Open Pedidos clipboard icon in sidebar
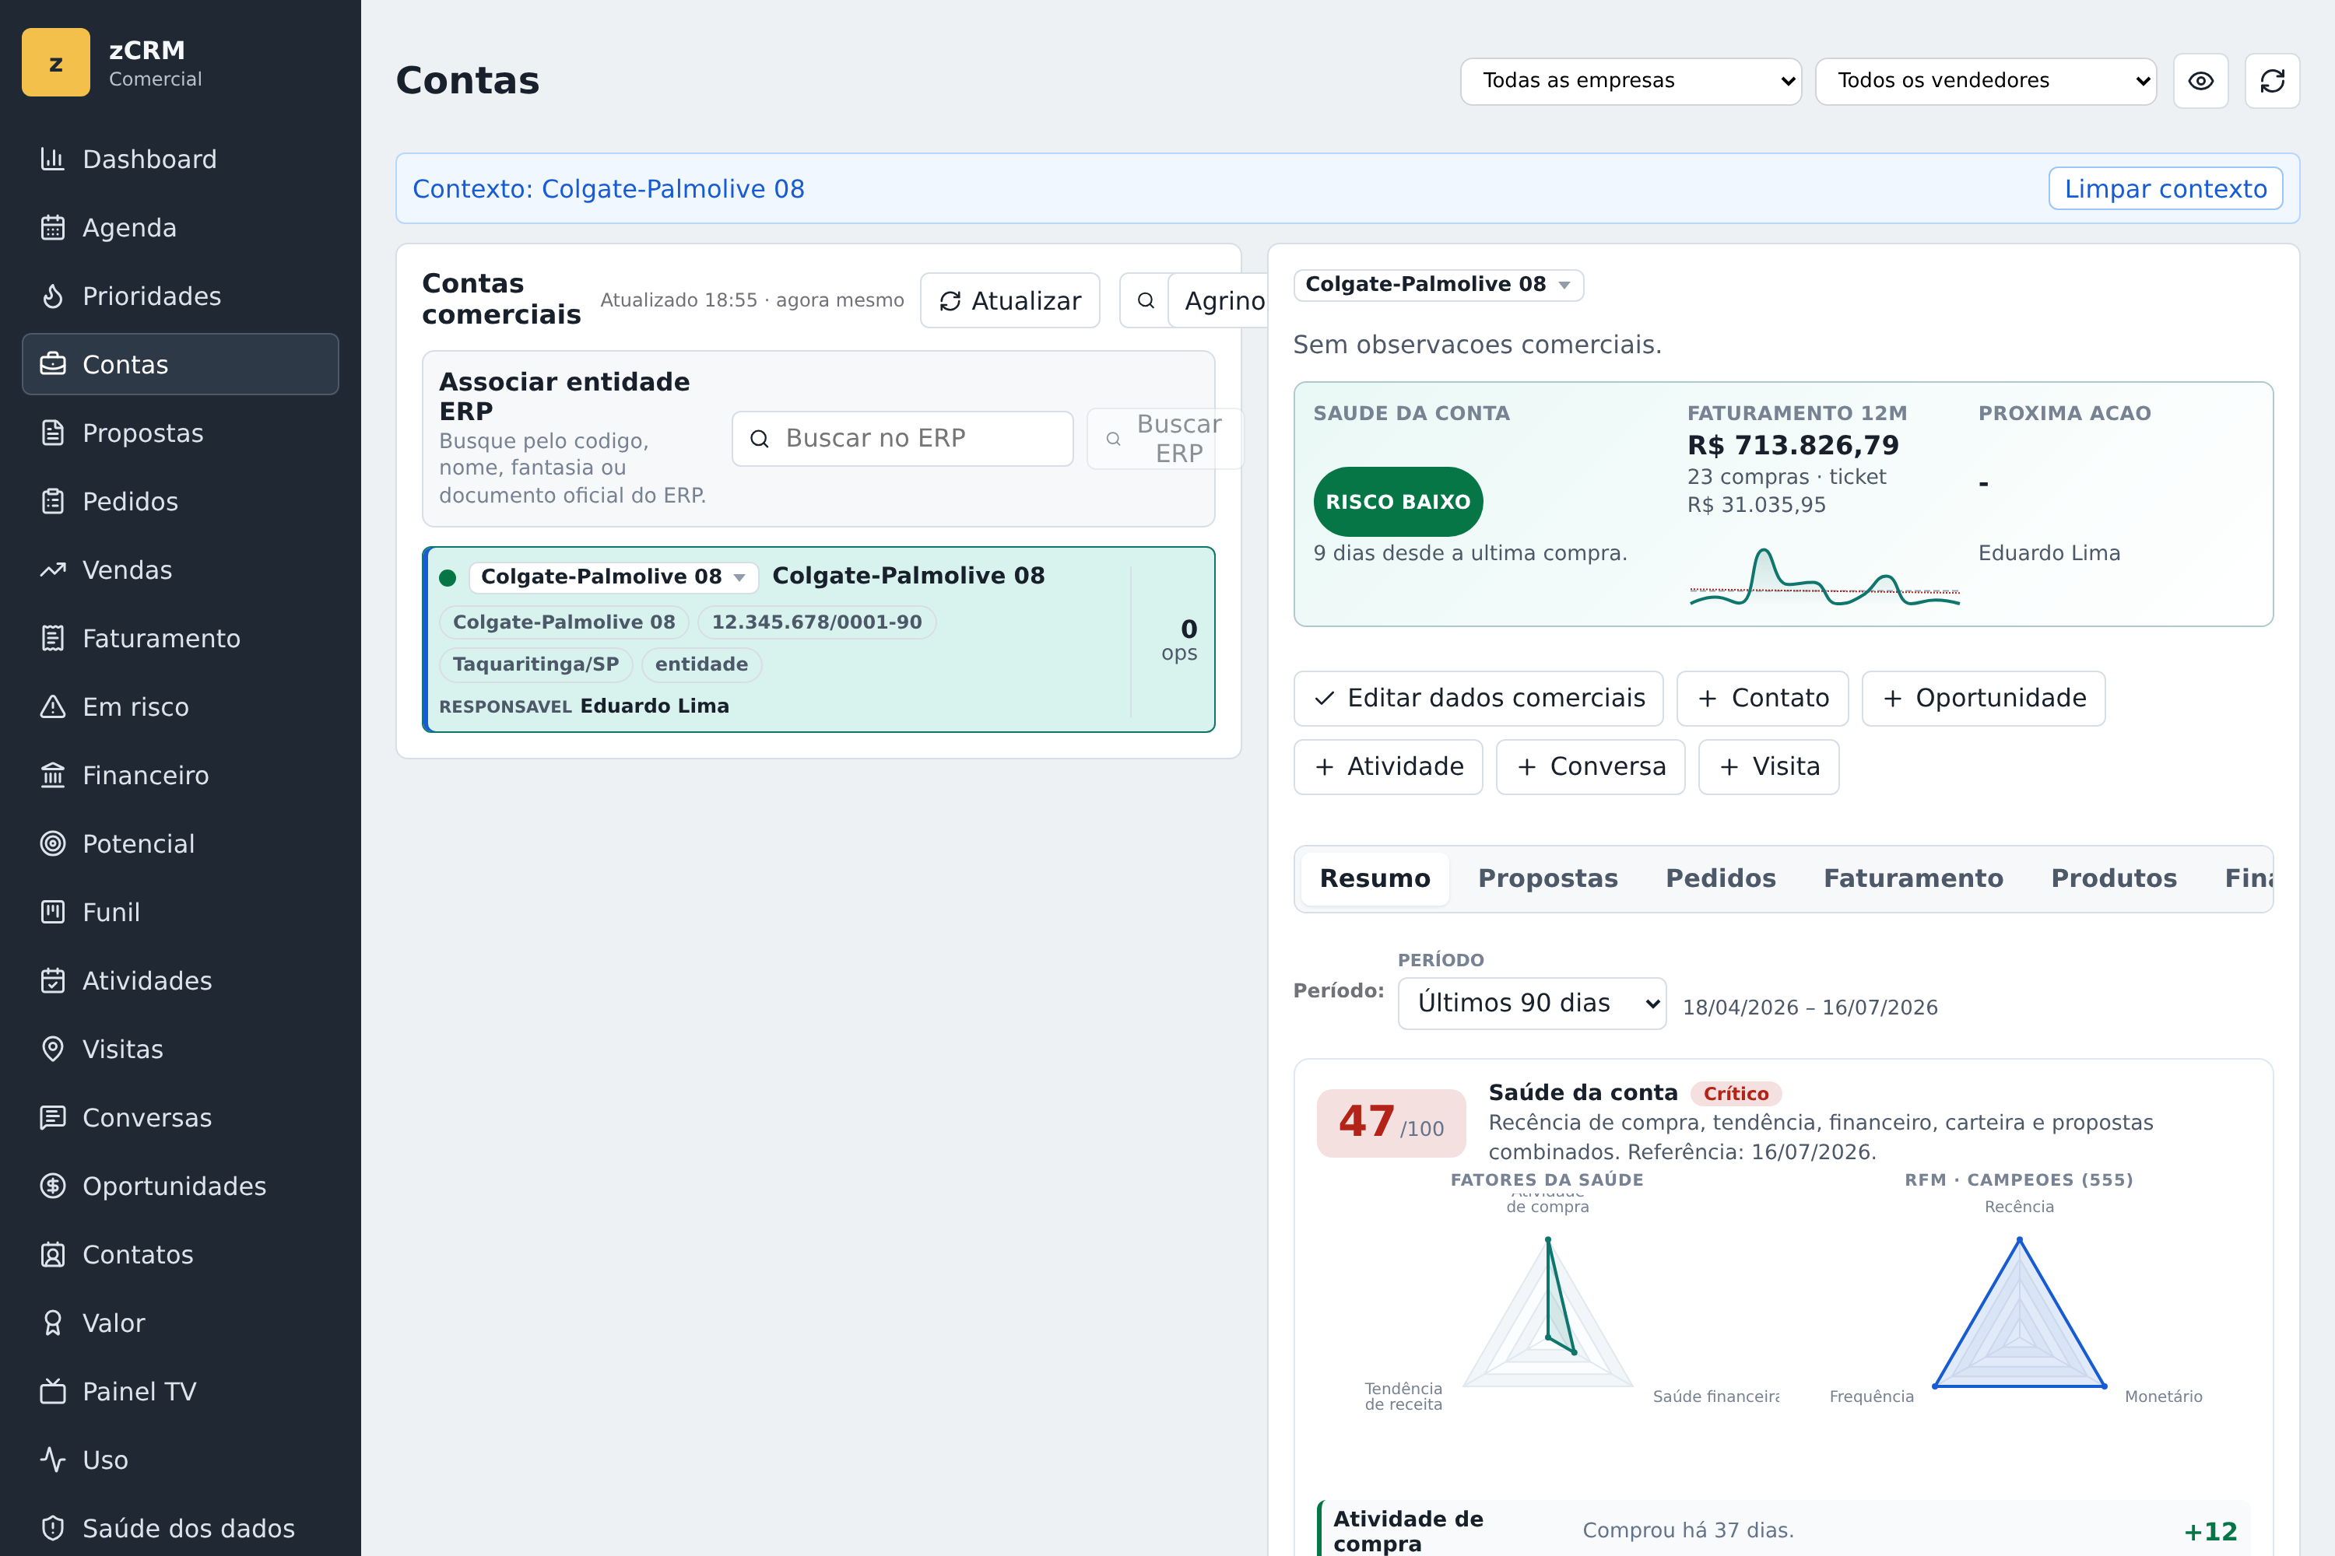Screen dimensions: 2335x1556 point(53,501)
